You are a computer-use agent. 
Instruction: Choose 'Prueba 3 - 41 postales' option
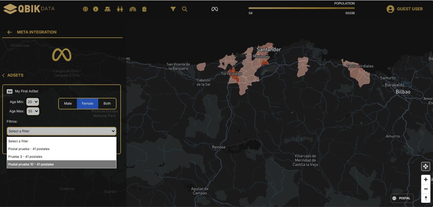[x=61, y=157]
